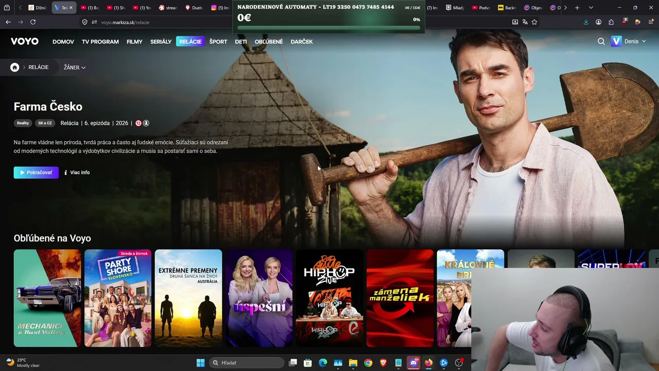Open the list all tabs chevron

(x=591, y=8)
